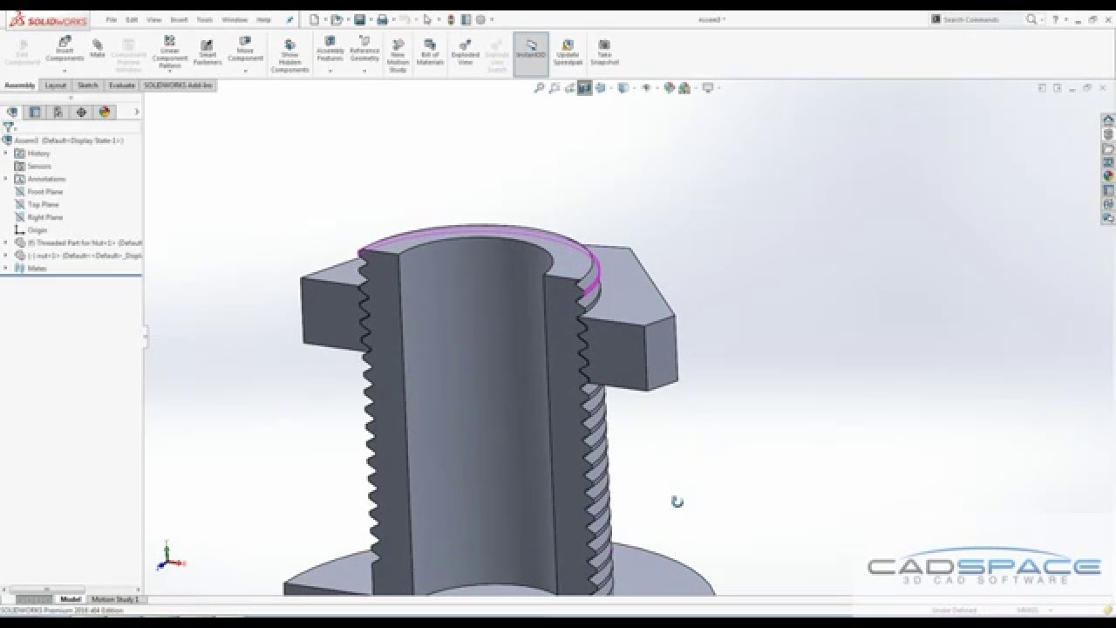Click Reference Geometry tool
The height and width of the screenshot is (628, 1116).
[x=364, y=49]
